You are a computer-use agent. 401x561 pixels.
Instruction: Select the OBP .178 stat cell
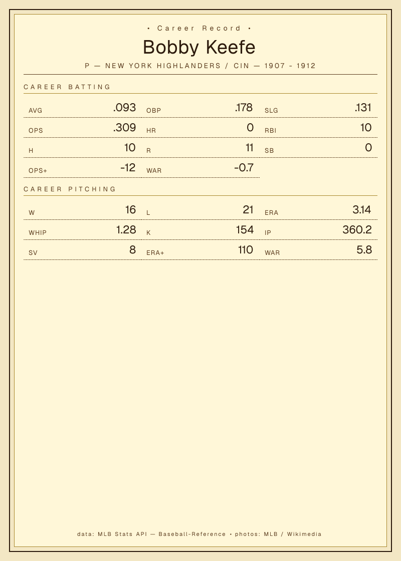click(x=200, y=108)
